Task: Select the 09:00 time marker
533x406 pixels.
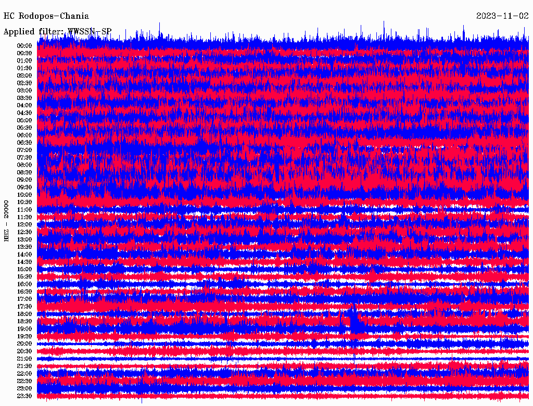Action: click(x=24, y=180)
